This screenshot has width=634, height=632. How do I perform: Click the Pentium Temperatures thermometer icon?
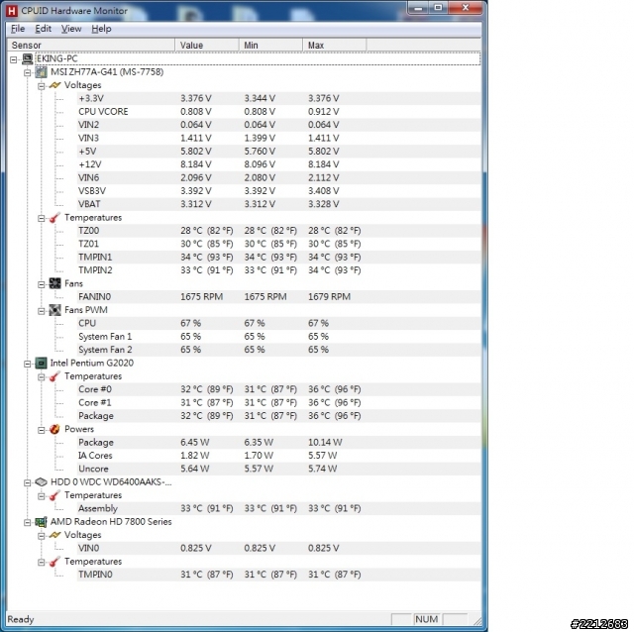[x=55, y=376]
